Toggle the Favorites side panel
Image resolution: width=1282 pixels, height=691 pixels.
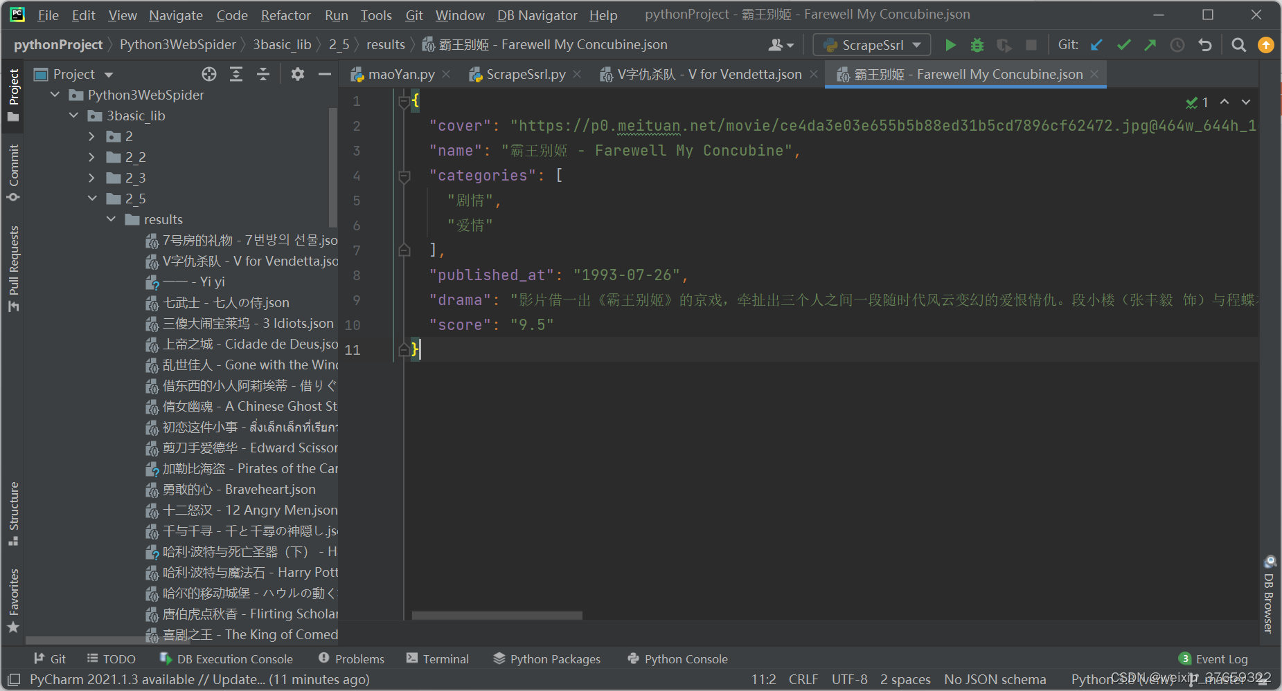click(x=13, y=600)
